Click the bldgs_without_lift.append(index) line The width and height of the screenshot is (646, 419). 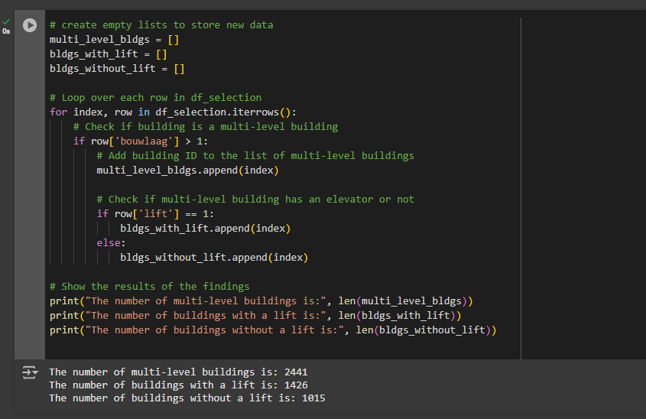point(214,258)
